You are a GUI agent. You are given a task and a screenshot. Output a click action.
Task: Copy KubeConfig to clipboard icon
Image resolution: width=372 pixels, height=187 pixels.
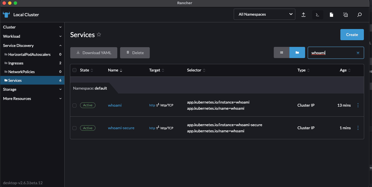coord(345,15)
